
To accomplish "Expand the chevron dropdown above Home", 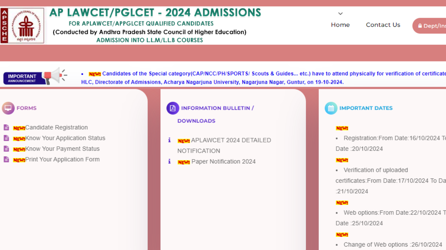I will coord(340,14).
